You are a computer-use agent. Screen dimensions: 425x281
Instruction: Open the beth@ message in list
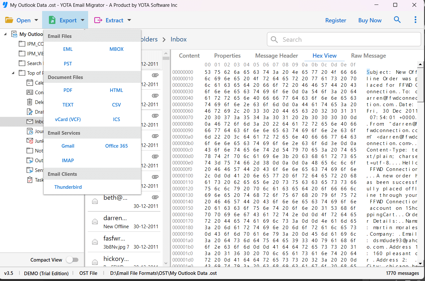tap(124, 201)
